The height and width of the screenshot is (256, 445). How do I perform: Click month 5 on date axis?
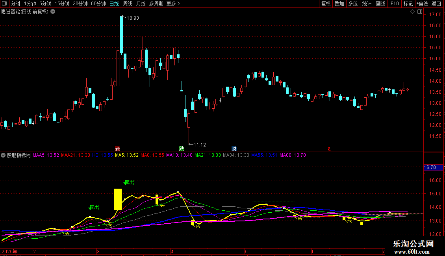point(246,251)
